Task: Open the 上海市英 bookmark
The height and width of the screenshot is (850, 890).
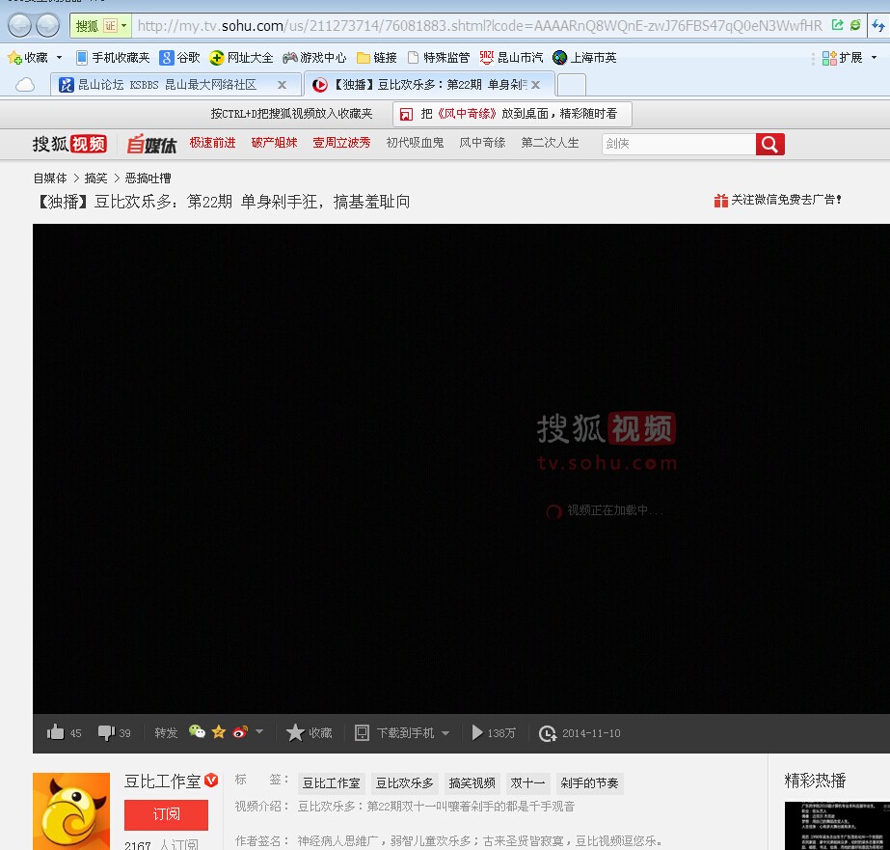Action: (x=584, y=57)
